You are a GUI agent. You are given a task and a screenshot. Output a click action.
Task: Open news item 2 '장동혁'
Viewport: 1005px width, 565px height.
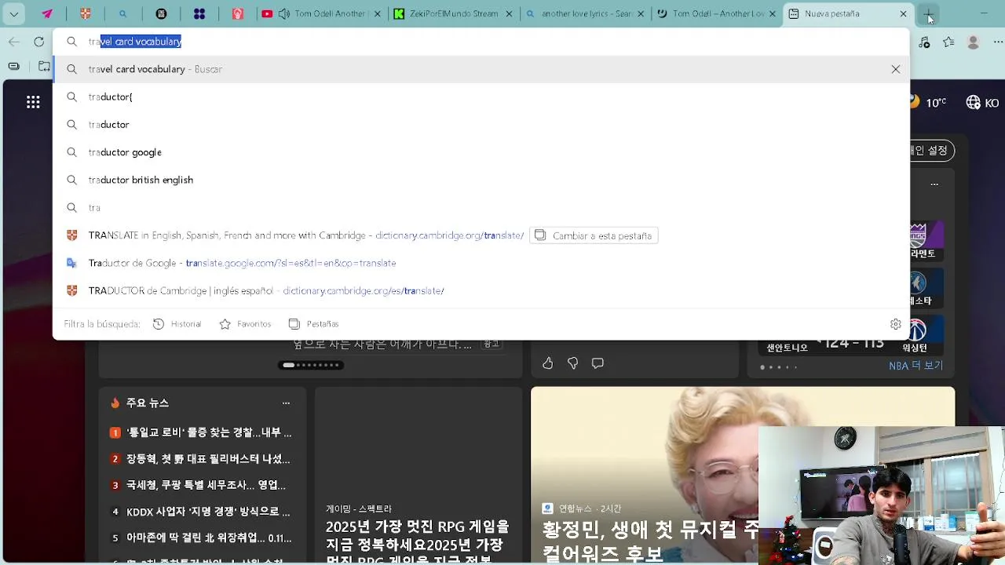(x=201, y=459)
